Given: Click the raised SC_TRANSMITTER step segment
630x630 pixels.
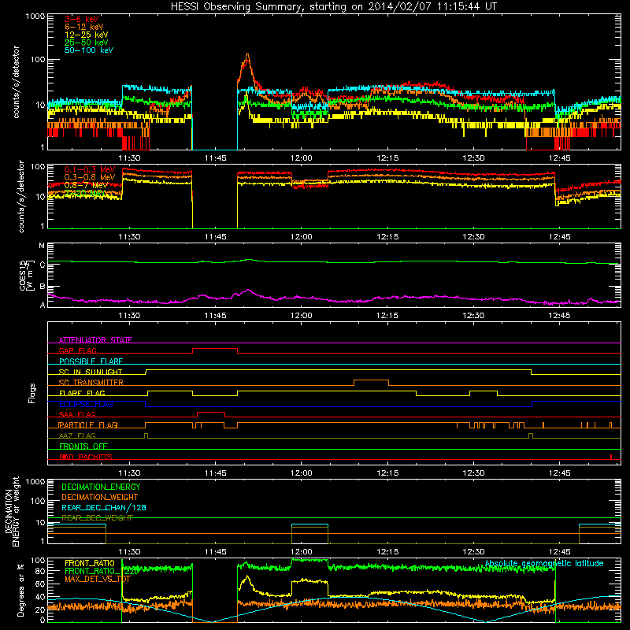Looking at the screenshot, I should tap(371, 380).
